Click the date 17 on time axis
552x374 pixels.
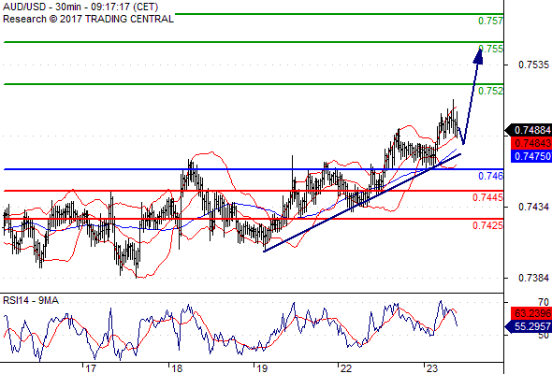pyautogui.click(x=90, y=368)
